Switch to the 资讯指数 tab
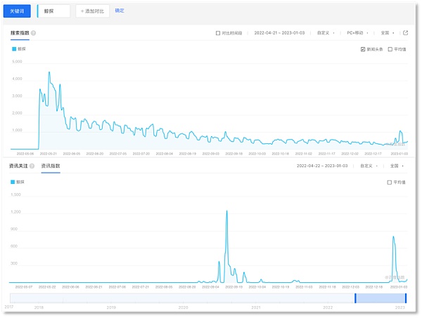Image resolution: width=422 pixels, height=318 pixels. coord(51,166)
